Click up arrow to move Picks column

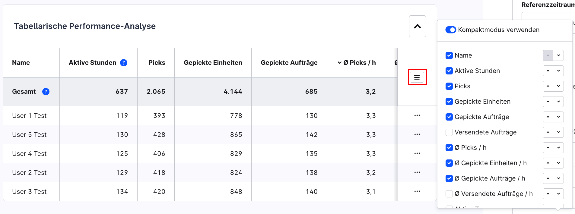pyautogui.click(x=548, y=86)
